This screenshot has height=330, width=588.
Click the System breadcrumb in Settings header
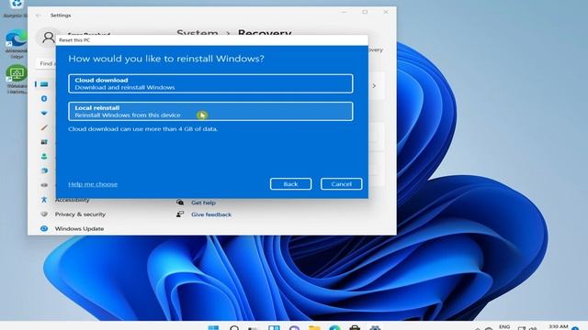[198, 33]
